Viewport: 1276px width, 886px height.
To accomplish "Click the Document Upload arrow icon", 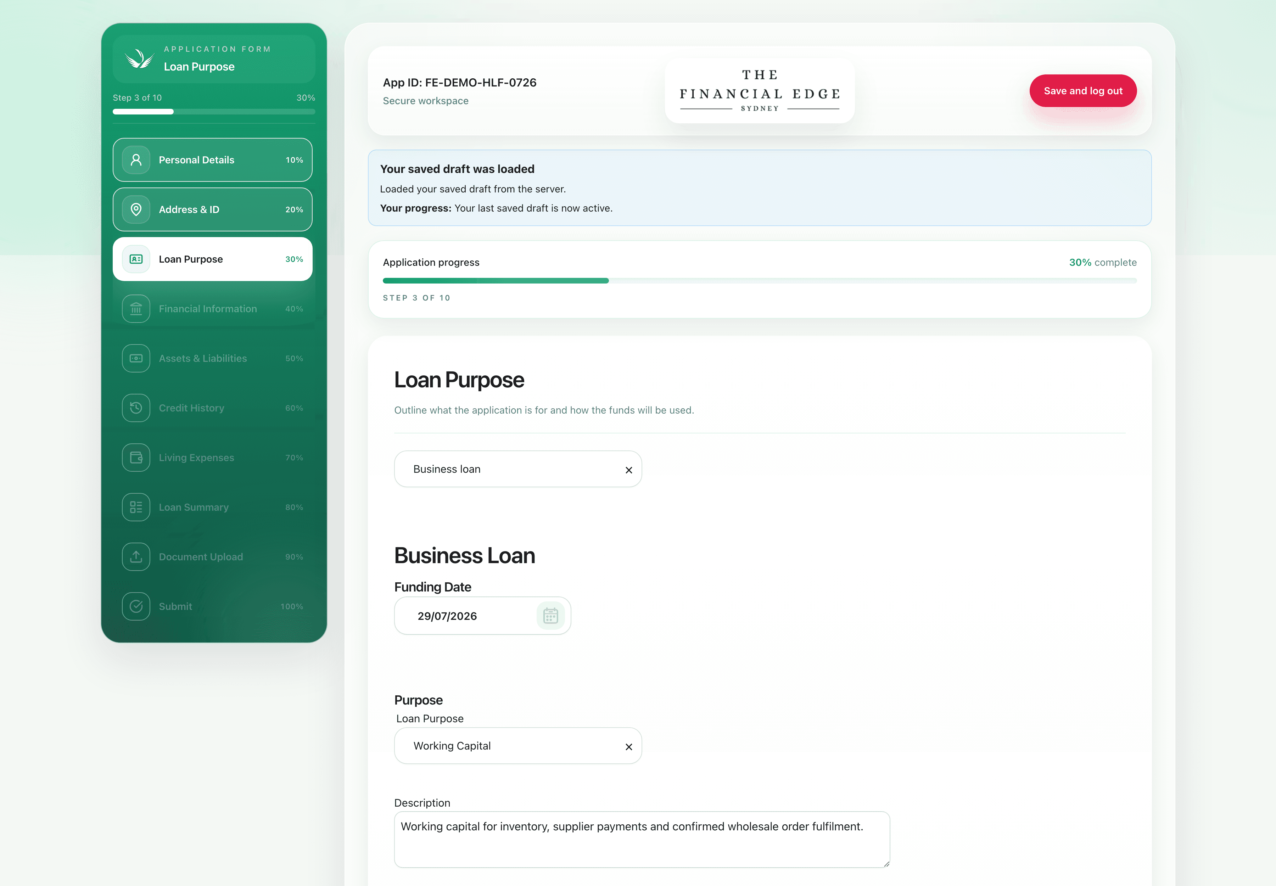I will click(x=136, y=557).
